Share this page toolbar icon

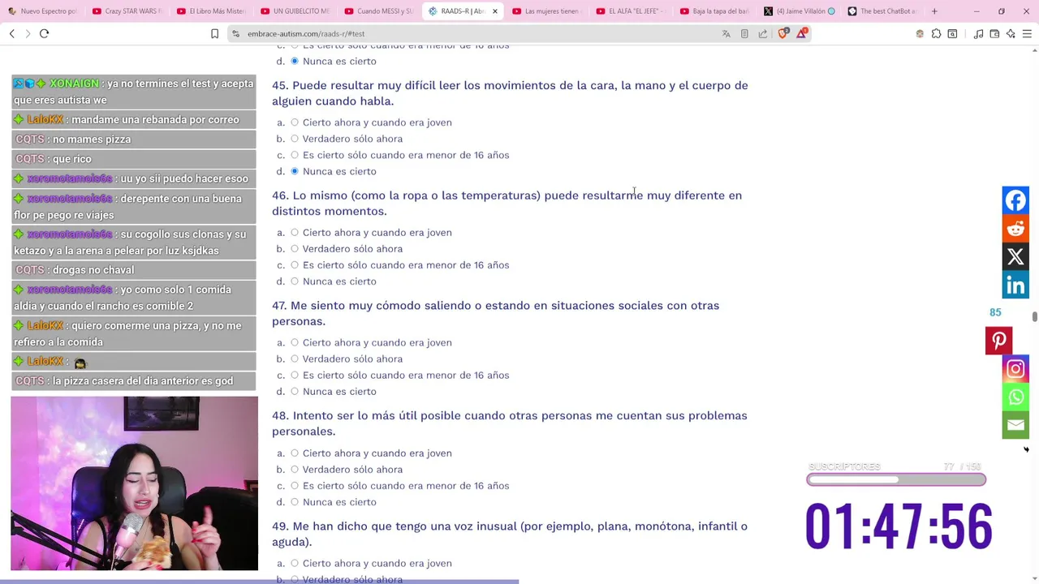click(x=763, y=33)
